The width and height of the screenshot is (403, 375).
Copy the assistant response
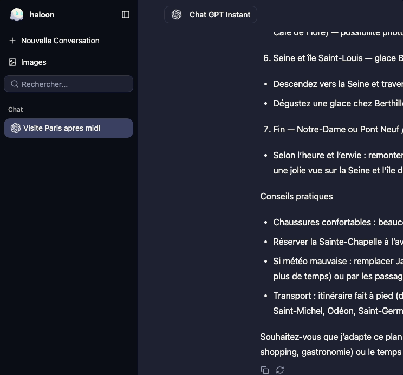265,370
